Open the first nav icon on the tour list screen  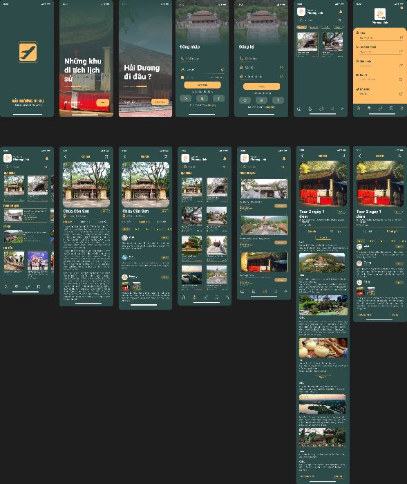243,291
